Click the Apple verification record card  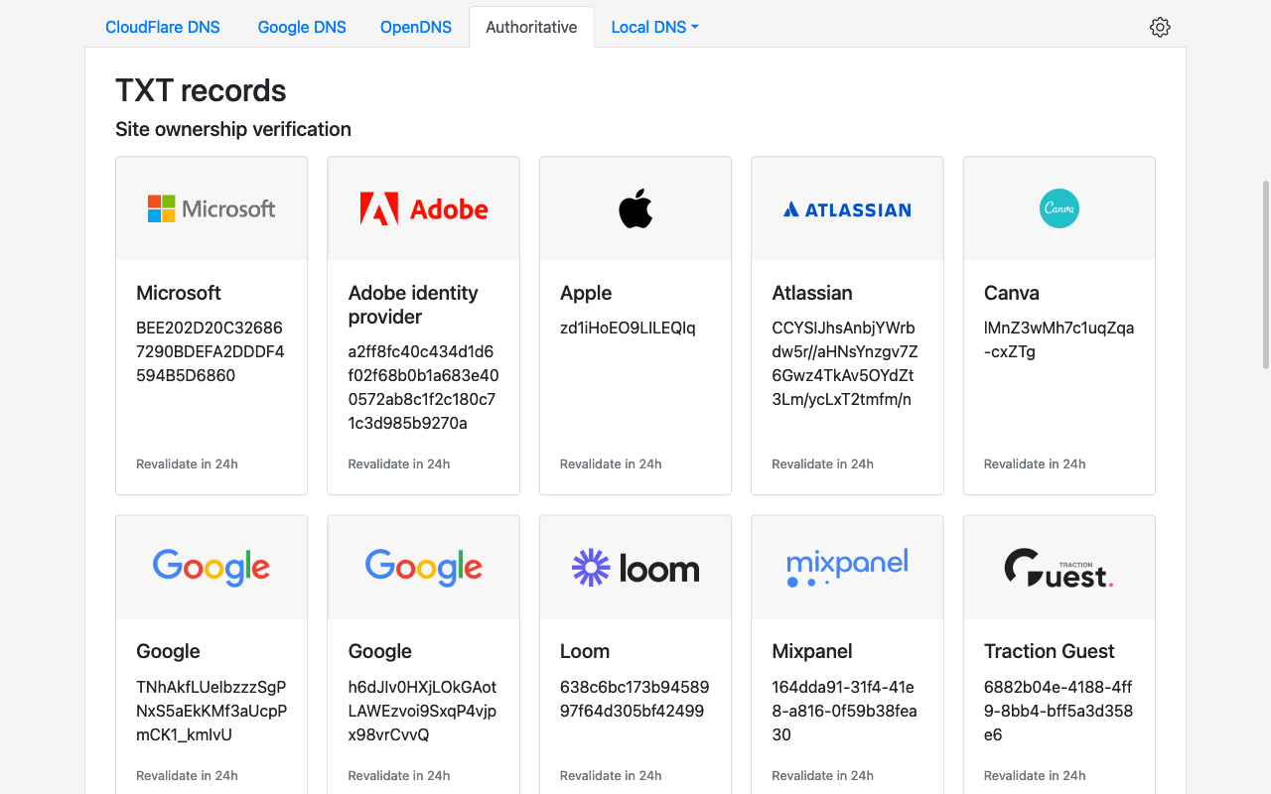coord(635,326)
